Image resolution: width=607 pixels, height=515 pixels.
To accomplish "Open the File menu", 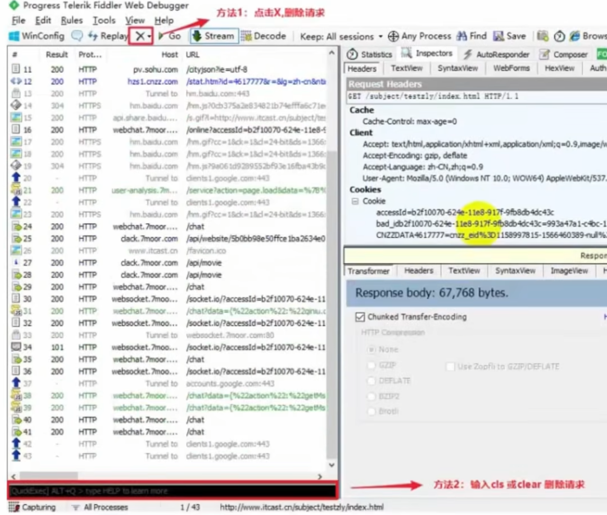I will click(18, 20).
